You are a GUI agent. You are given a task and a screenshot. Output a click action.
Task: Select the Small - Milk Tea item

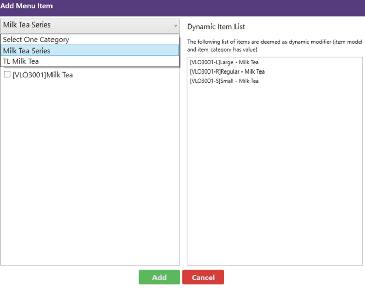pos(224,81)
